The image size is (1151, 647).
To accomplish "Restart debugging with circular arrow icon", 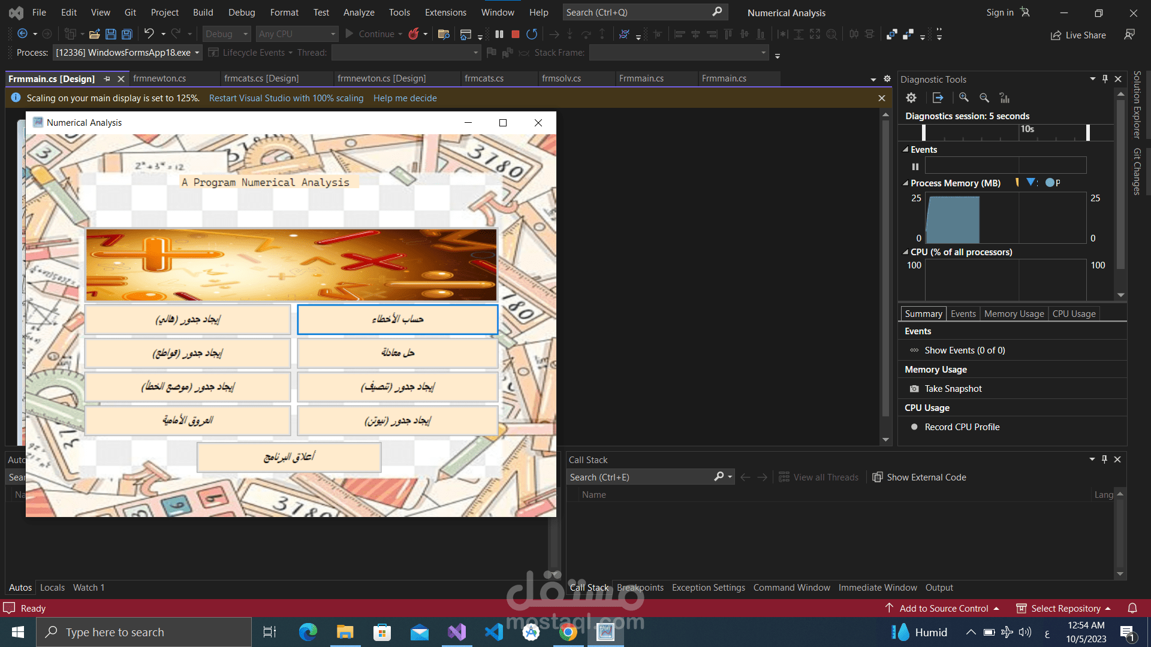I will coord(532,34).
